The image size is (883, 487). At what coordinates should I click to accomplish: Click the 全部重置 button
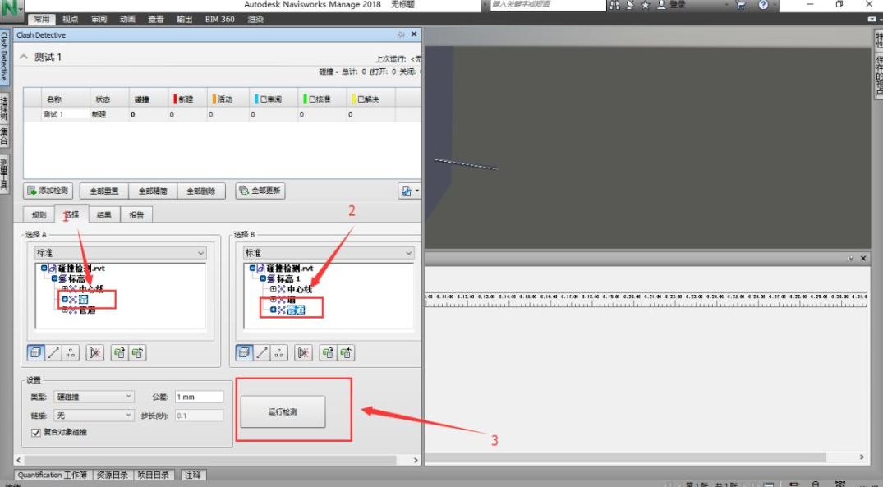point(104,191)
